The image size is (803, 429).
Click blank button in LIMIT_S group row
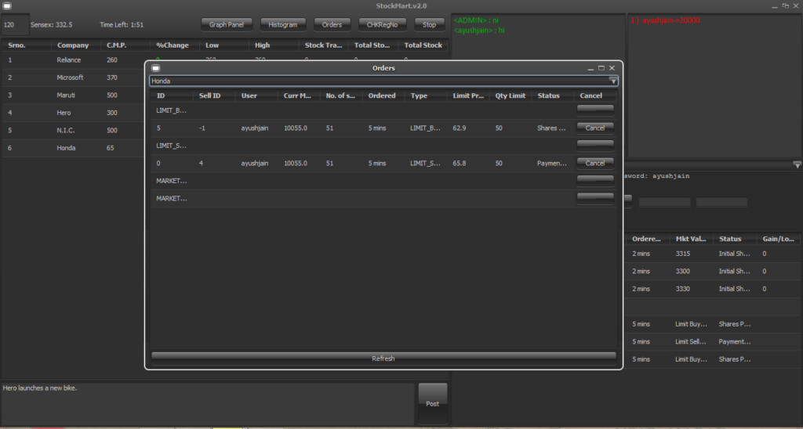(x=595, y=145)
